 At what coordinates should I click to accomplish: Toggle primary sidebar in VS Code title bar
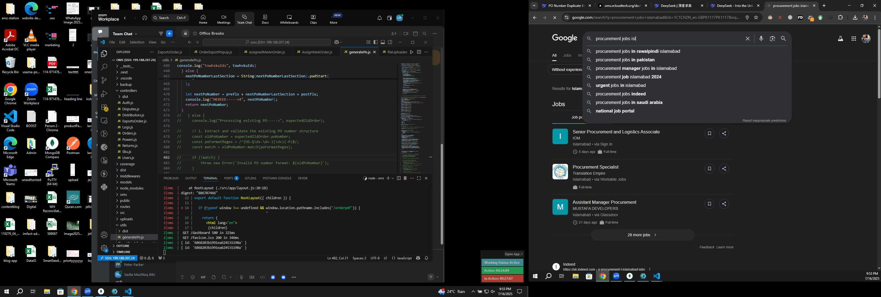point(376,42)
